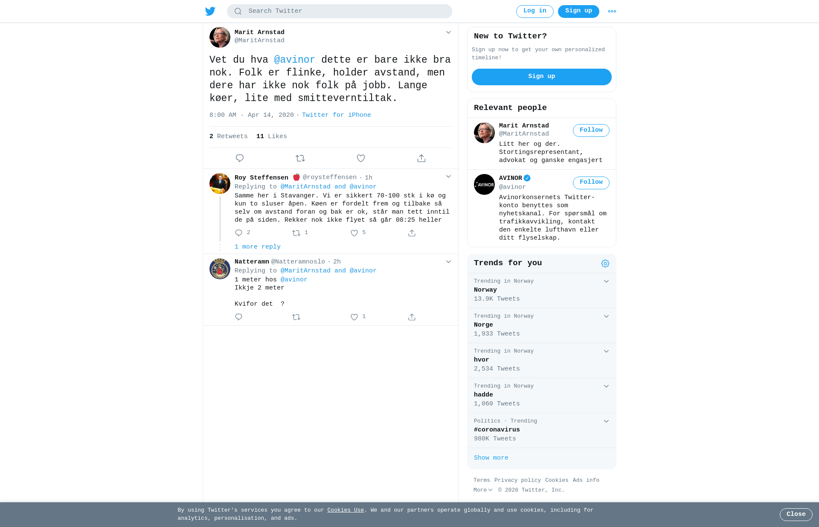
Task: Open Marit Arnstad's profile picture in tweet
Action: point(220,38)
